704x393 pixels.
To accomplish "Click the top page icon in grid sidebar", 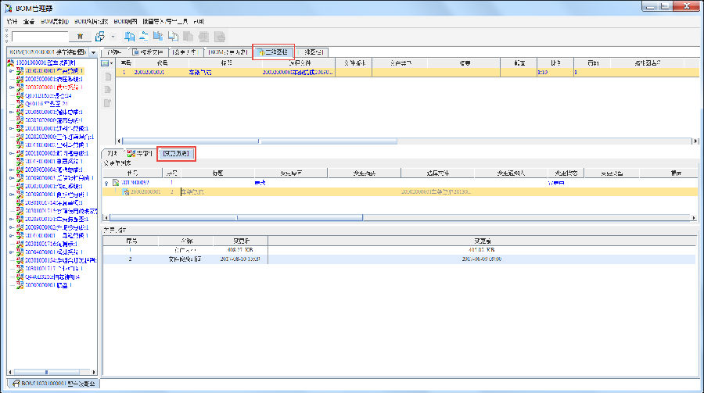I will [108, 77].
